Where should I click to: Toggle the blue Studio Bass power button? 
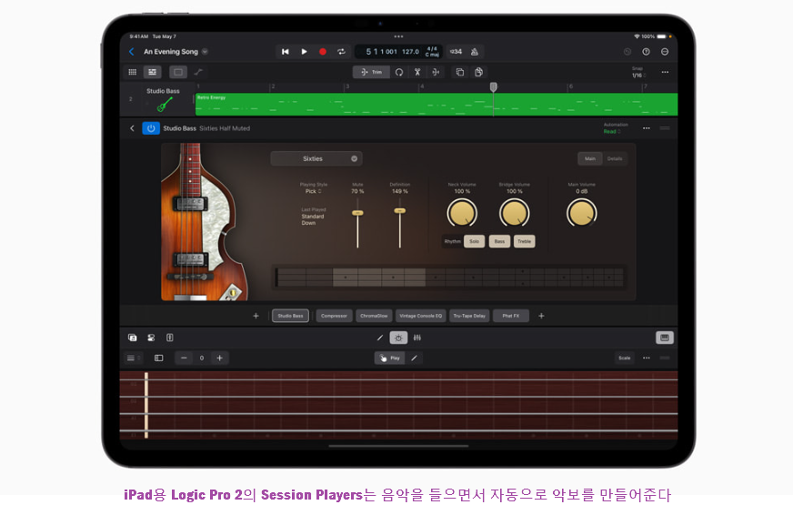[x=151, y=128]
